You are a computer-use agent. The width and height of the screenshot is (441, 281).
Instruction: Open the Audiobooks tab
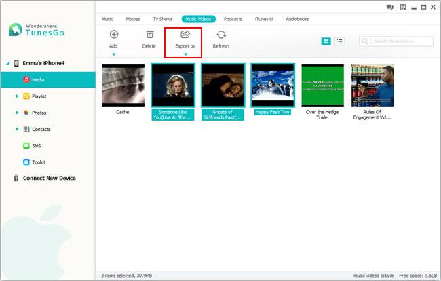(297, 19)
